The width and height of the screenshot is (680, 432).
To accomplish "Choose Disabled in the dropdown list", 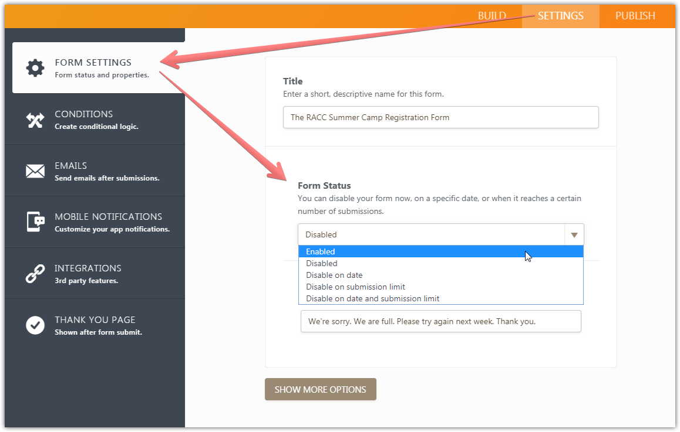I will [322, 263].
